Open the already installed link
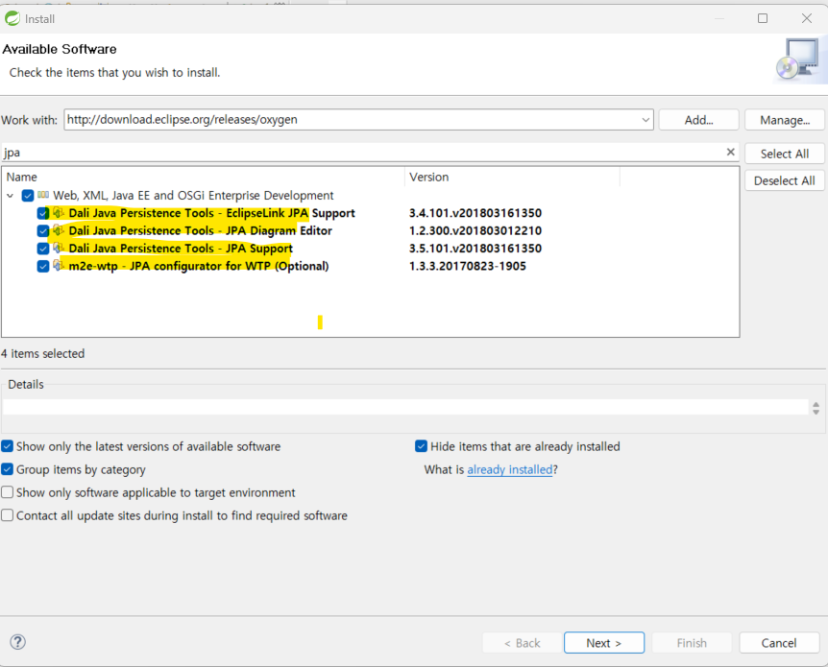This screenshot has width=828, height=667. pos(510,469)
